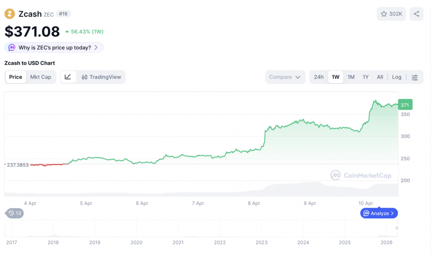Screen dimensions: 431x255
Task: Click the Zcash coin logo icon
Action: pos(10,14)
